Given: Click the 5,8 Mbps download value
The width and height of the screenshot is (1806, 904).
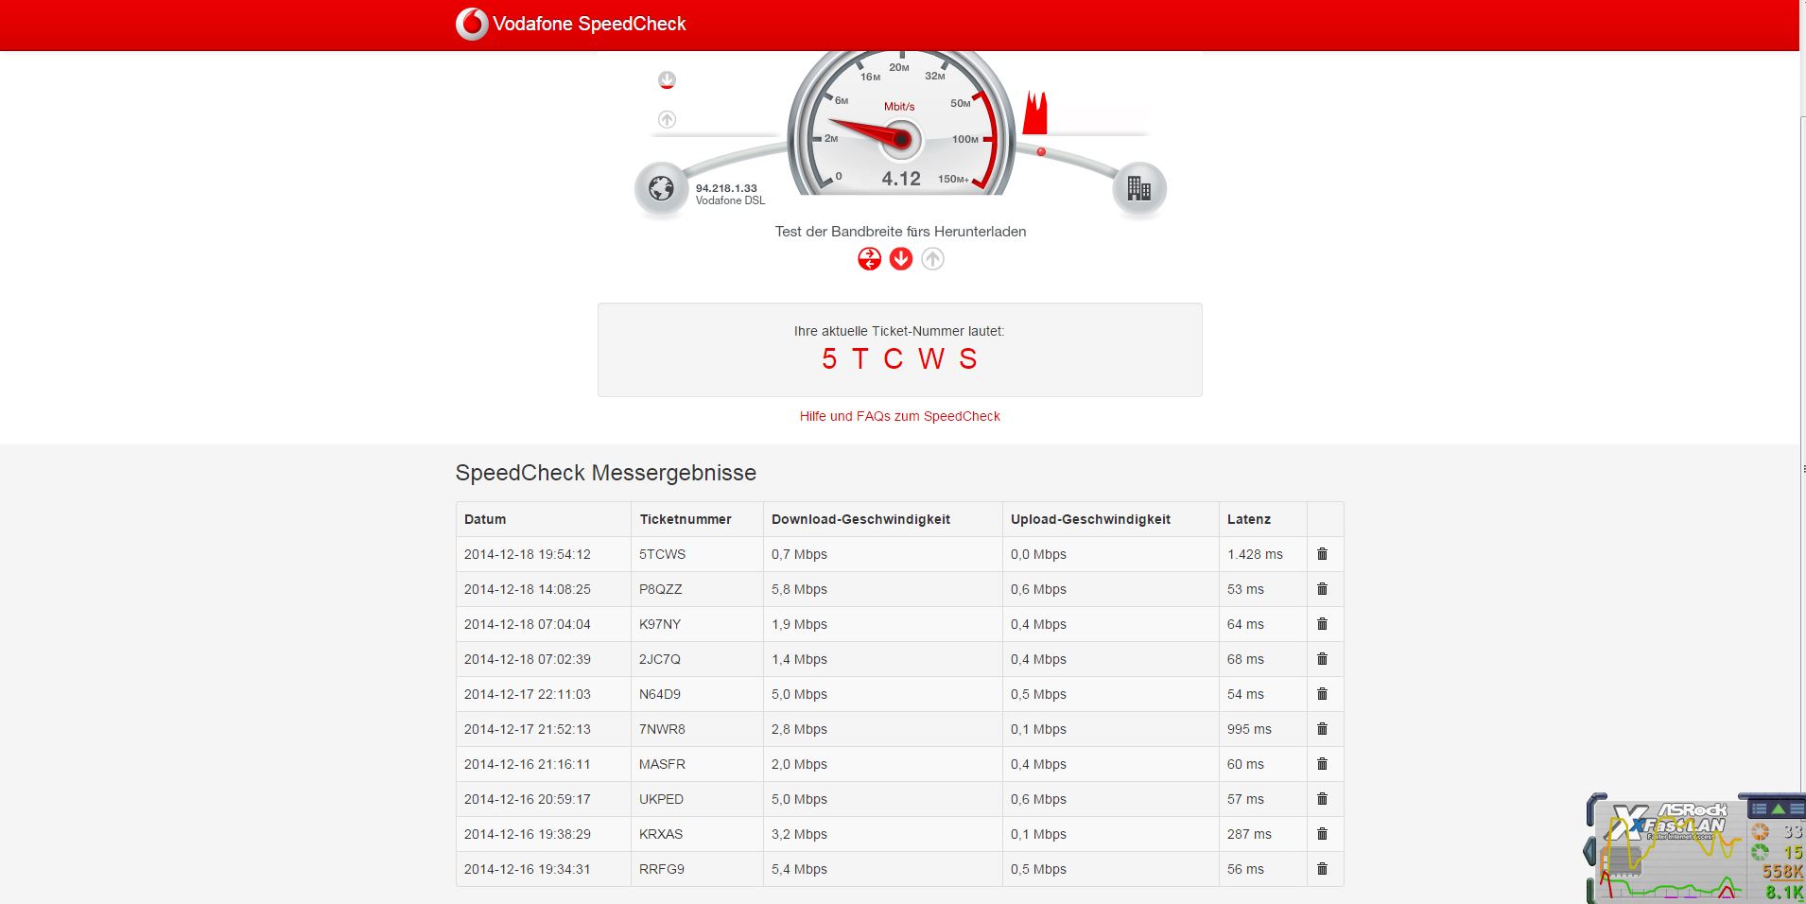Looking at the screenshot, I should coord(799,589).
